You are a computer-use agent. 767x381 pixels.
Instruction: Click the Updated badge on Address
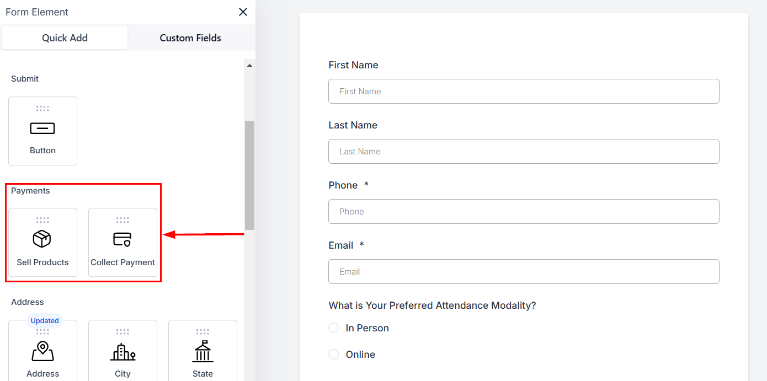pos(45,321)
